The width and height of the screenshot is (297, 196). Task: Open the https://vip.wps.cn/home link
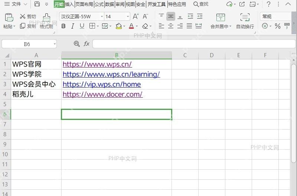point(102,84)
